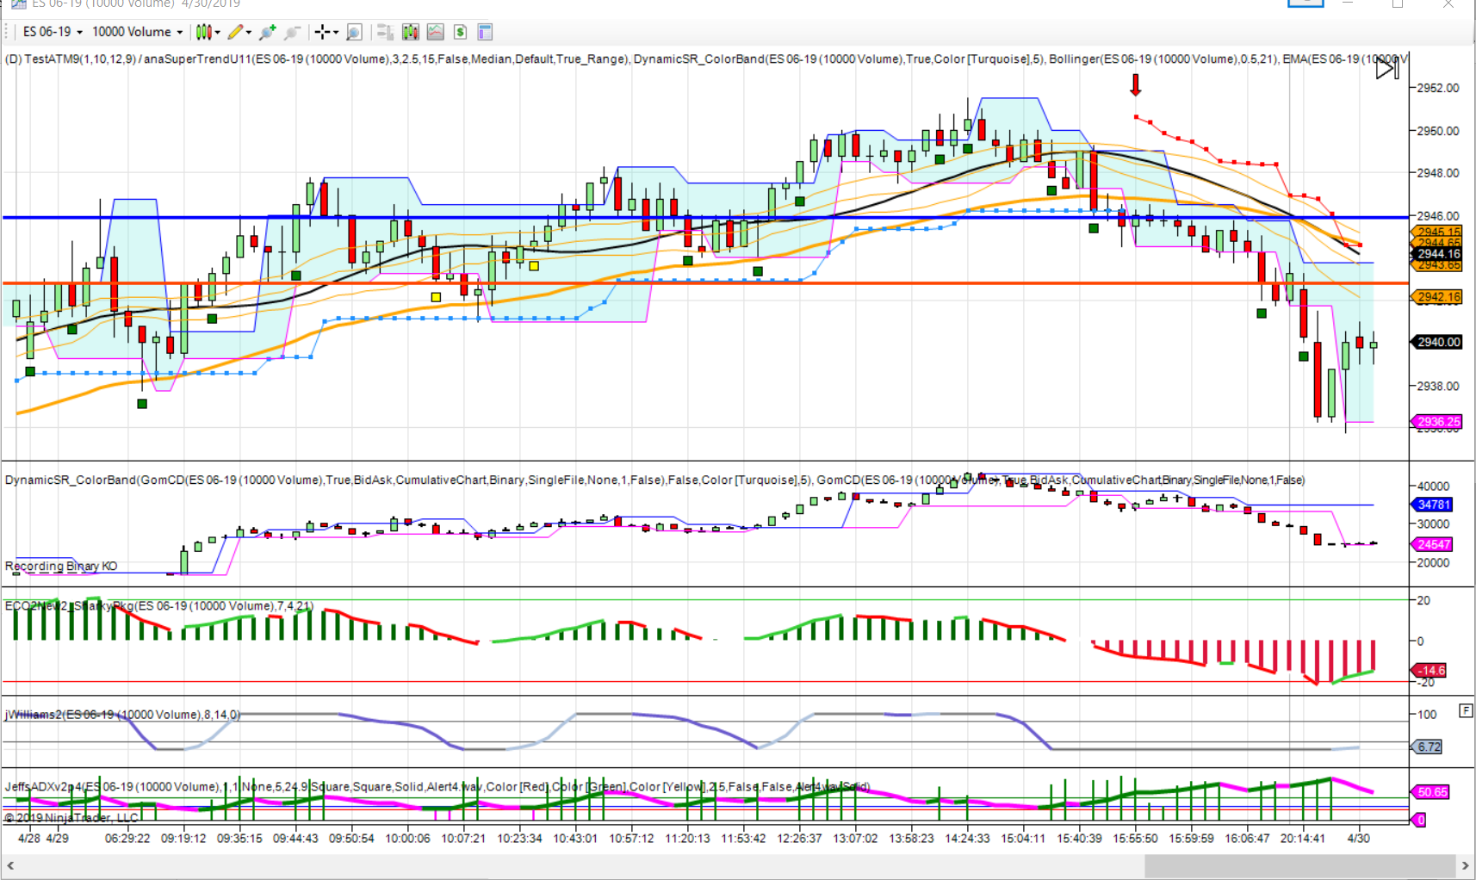Open the Indicators icon

tap(436, 32)
